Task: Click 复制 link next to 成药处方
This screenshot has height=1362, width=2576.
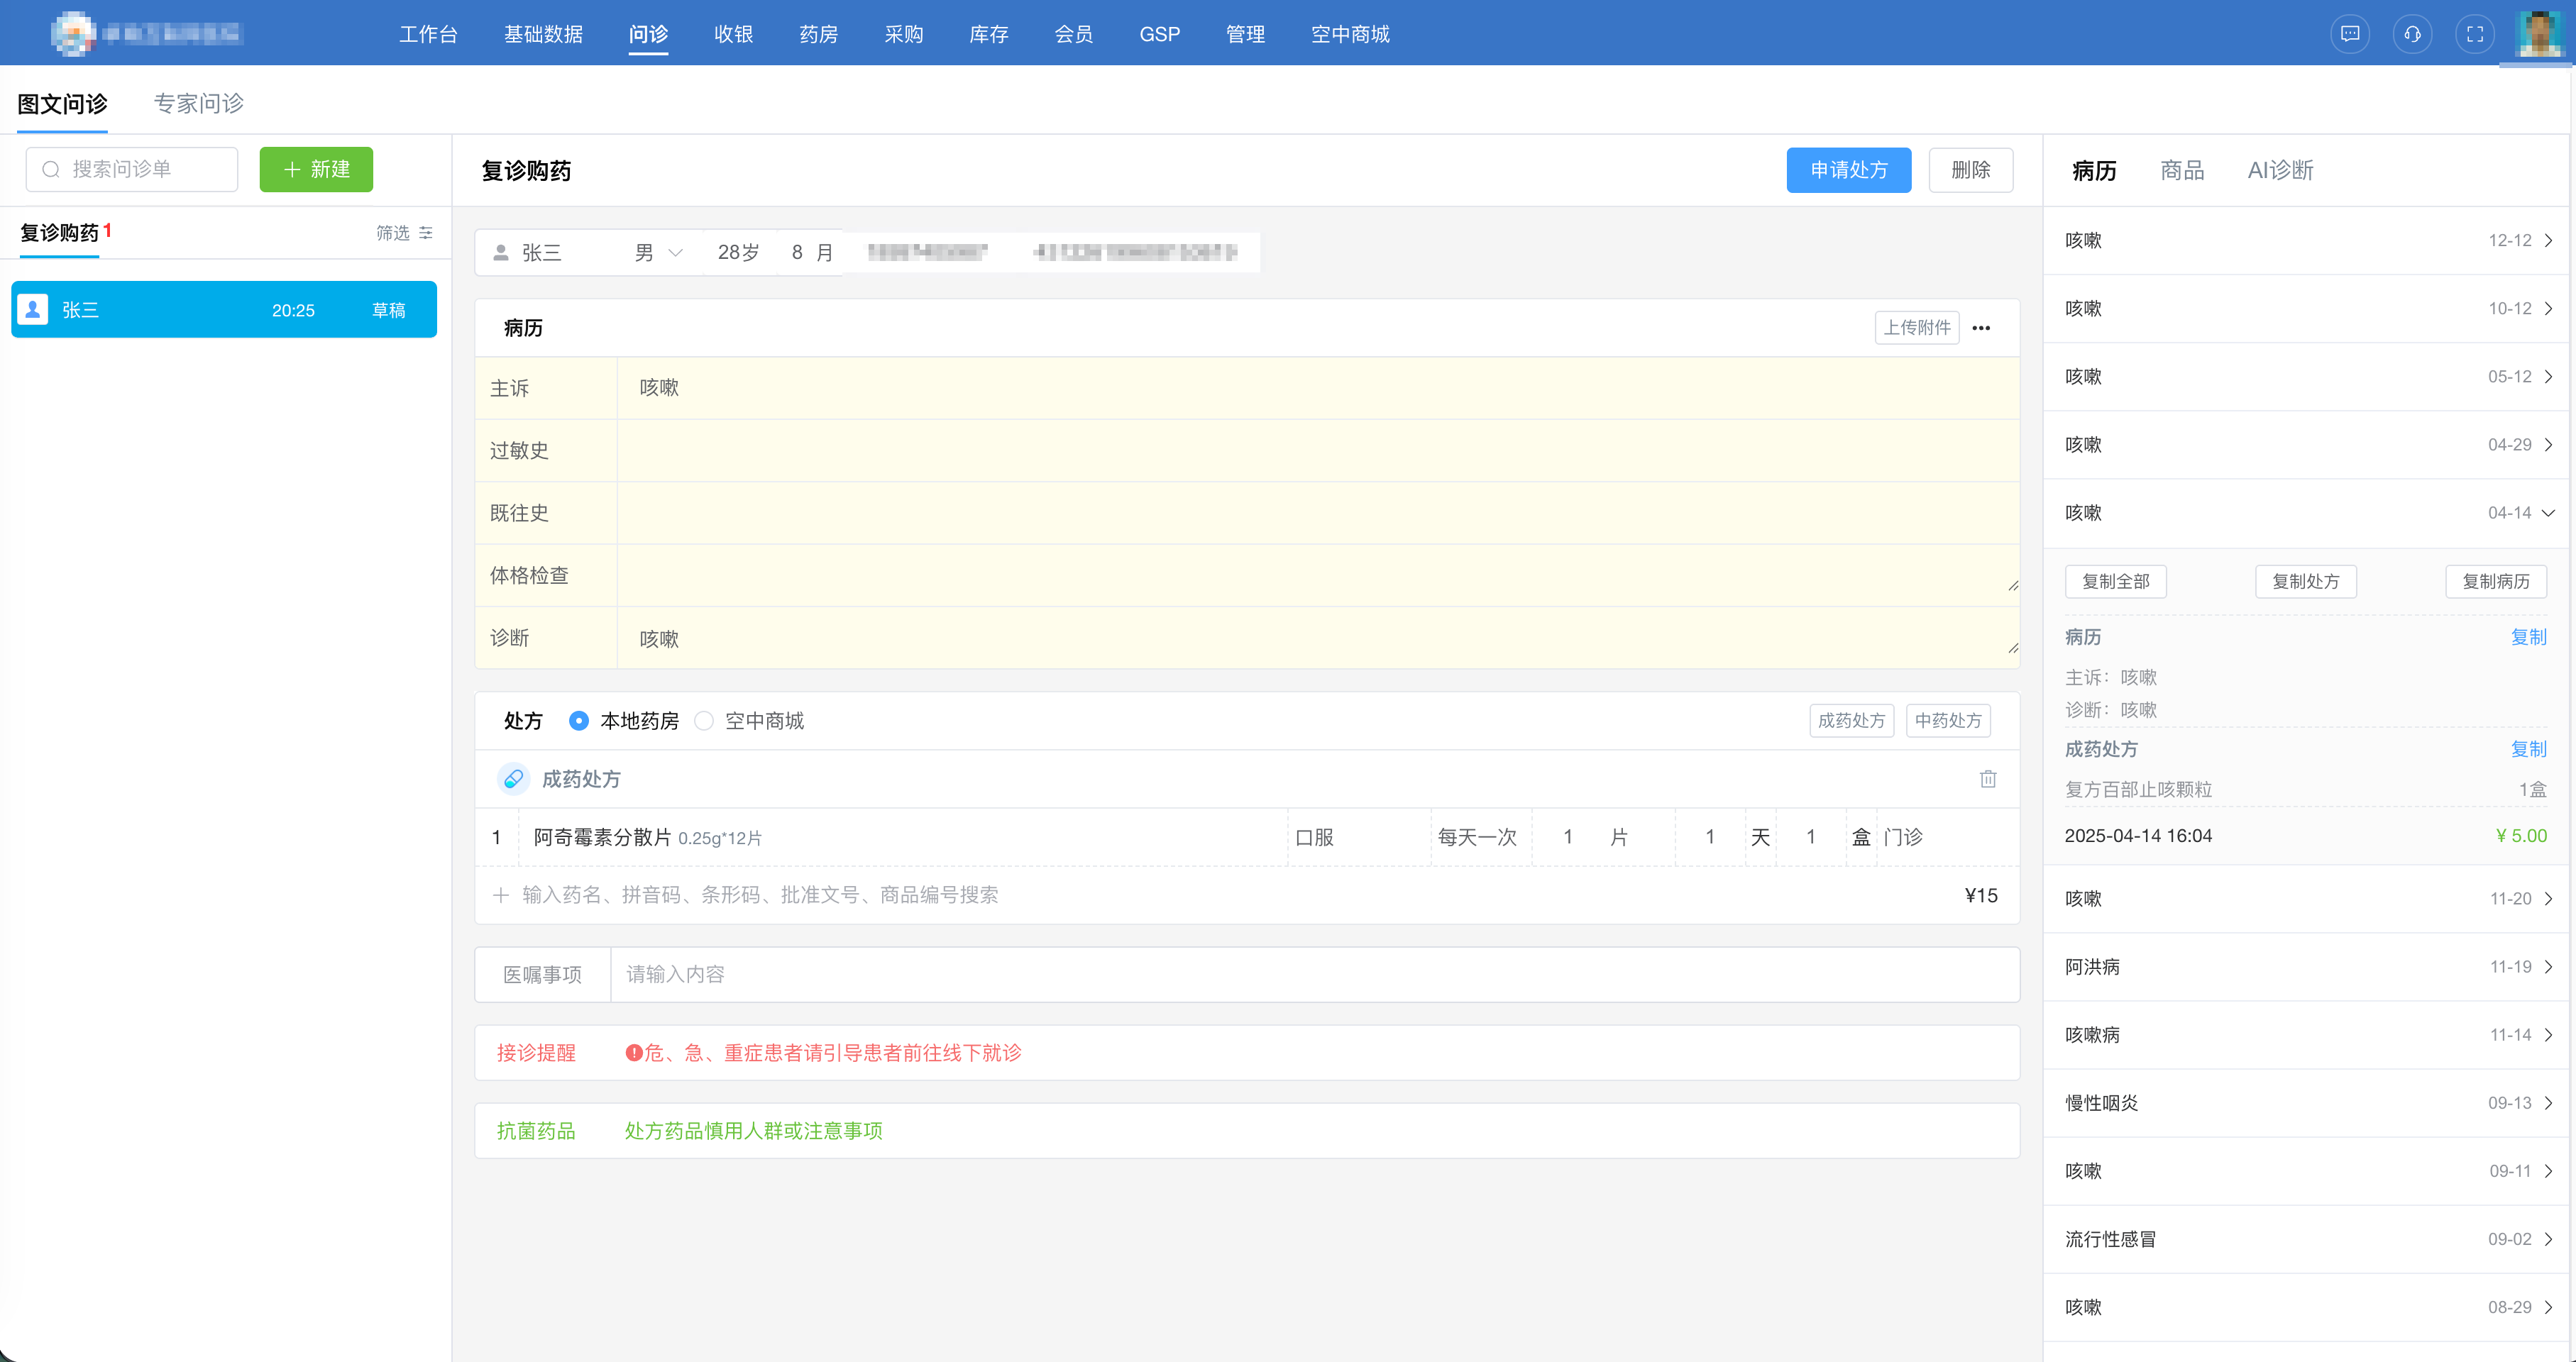Action: tap(2528, 748)
